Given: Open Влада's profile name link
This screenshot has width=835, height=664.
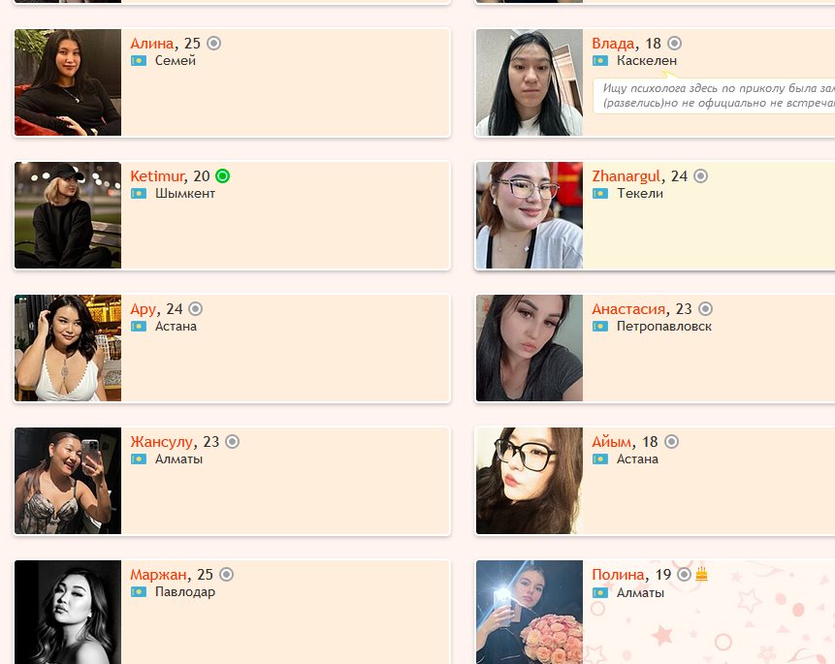Looking at the screenshot, I should [x=613, y=43].
